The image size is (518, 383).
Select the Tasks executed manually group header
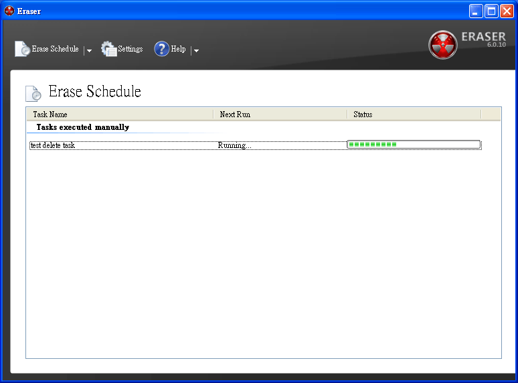82,127
